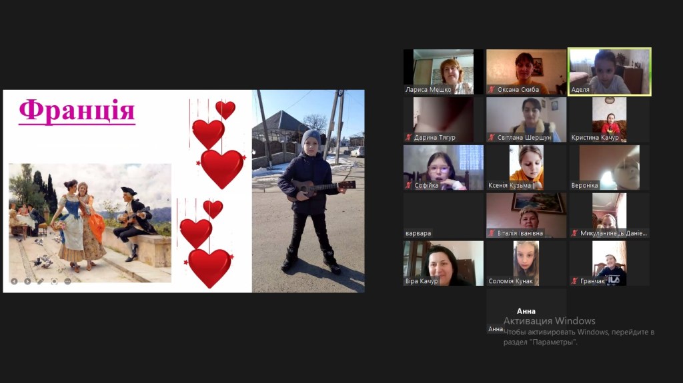This screenshot has width=683, height=383.
Task: Click the zoom/focus frame icon on slide
Action: point(54,281)
